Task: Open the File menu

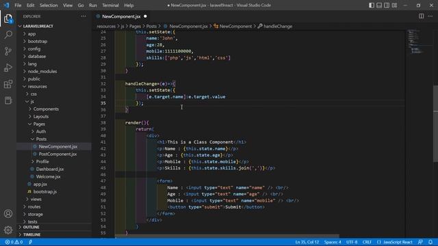Action: 18,5
